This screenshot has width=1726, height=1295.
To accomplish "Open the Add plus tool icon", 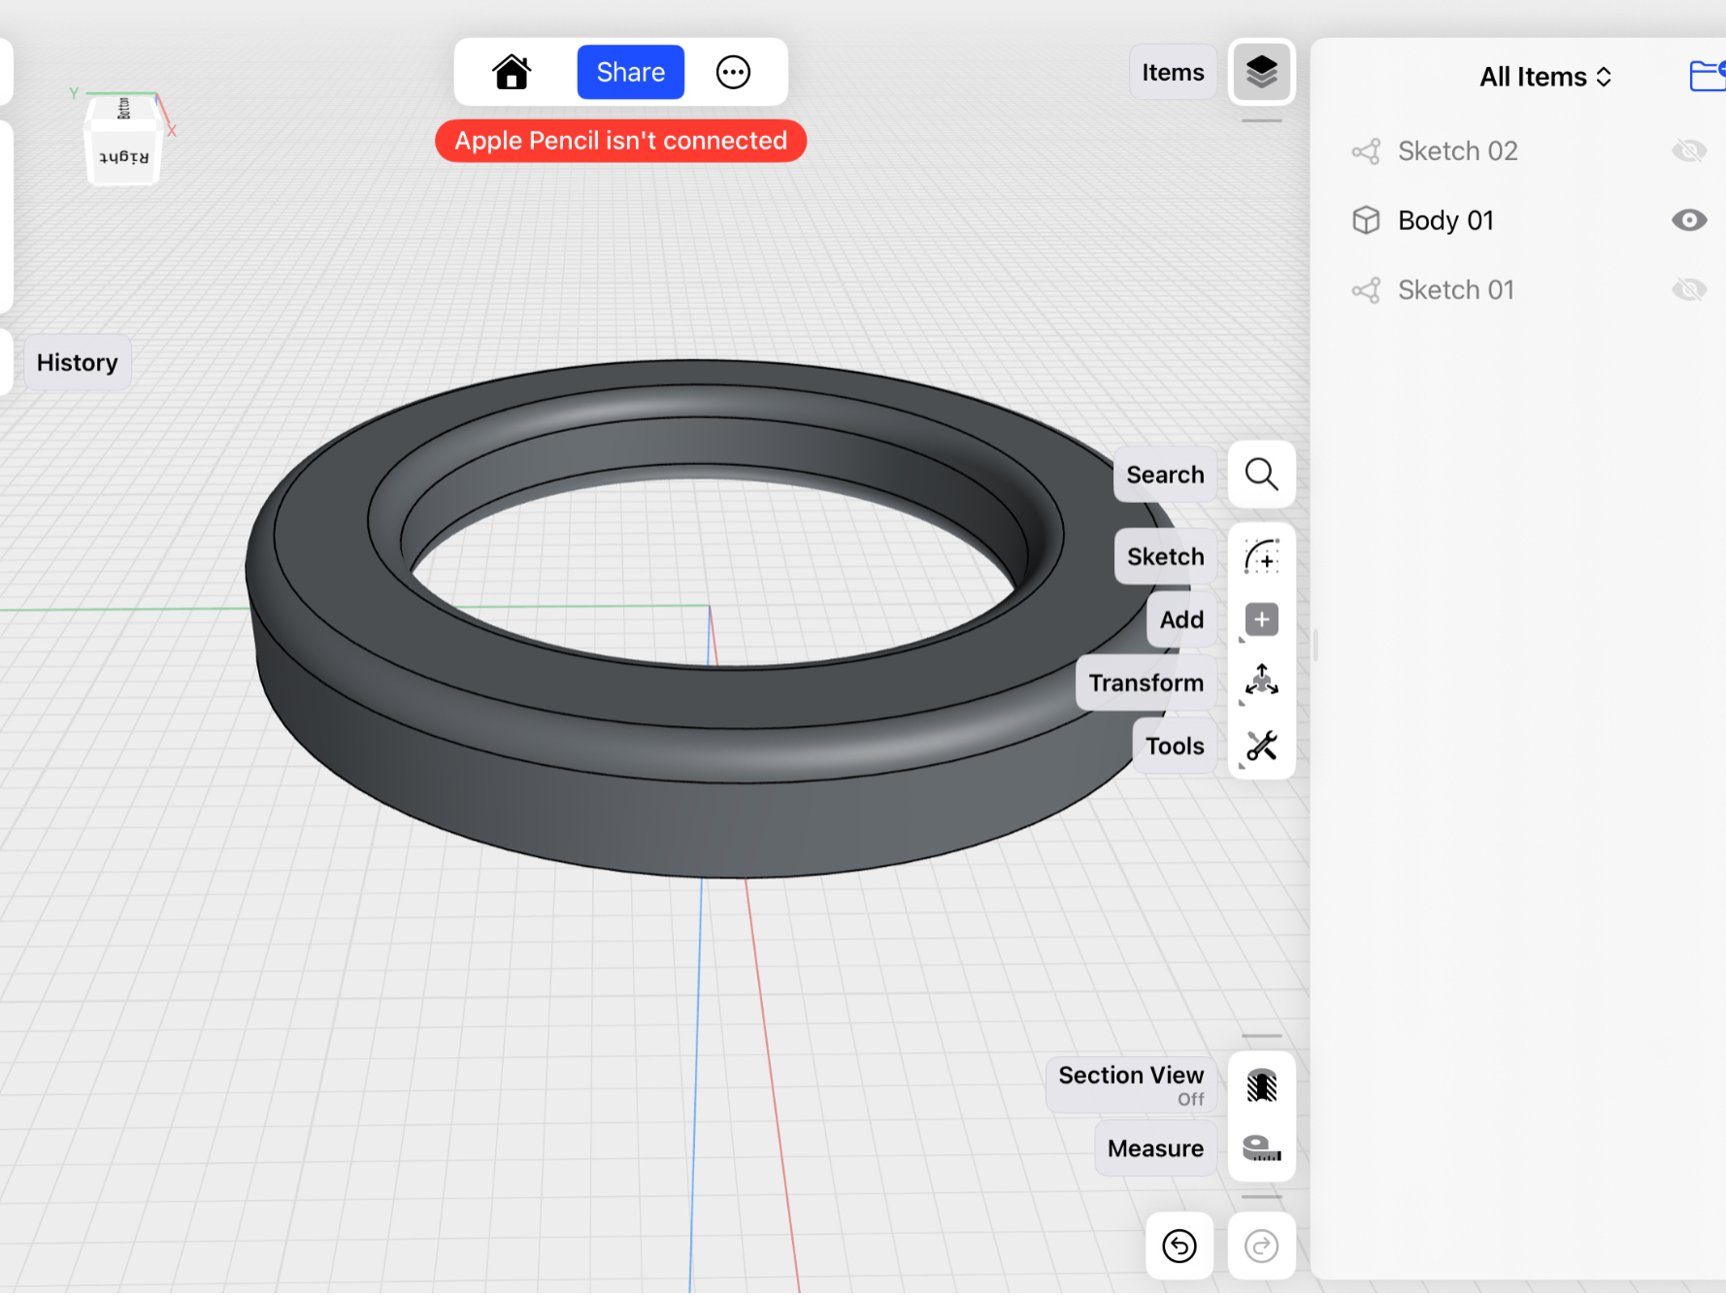I will tap(1261, 619).
